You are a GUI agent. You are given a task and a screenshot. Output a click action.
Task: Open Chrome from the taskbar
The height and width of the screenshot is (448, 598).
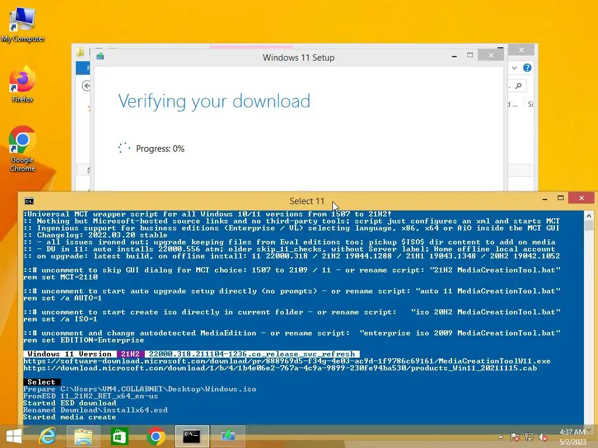[x=155, y=436]
